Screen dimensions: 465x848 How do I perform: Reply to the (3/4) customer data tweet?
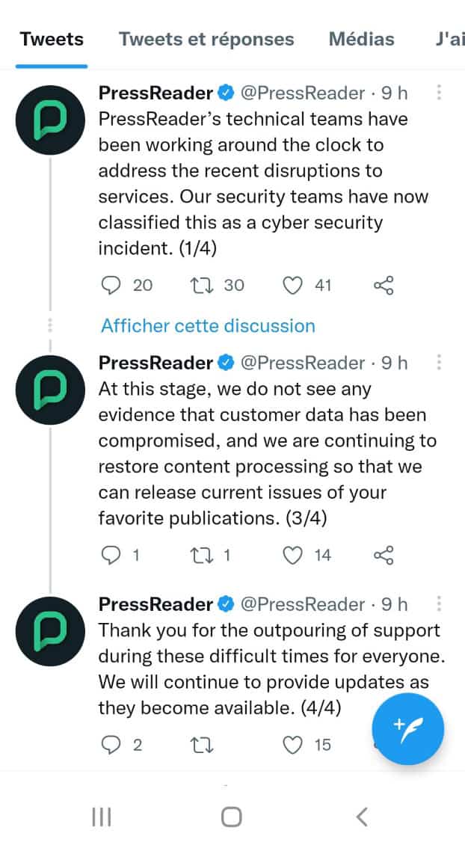[111, 555]
